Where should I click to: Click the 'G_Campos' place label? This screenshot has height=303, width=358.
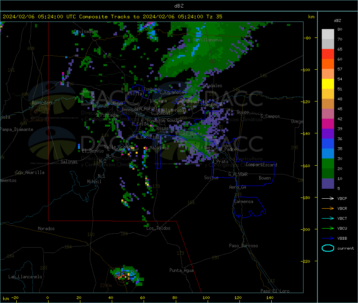coord(270,116)
